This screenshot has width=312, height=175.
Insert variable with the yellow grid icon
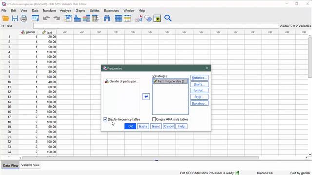[x=127, y=18]
